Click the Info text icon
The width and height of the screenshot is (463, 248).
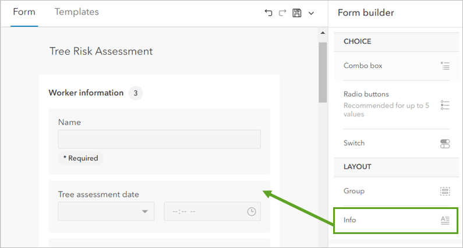pos(445,220)
